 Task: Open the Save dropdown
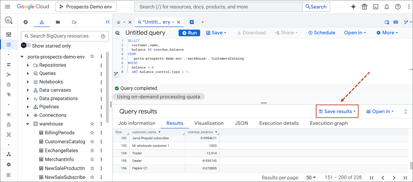pos(216,33)
